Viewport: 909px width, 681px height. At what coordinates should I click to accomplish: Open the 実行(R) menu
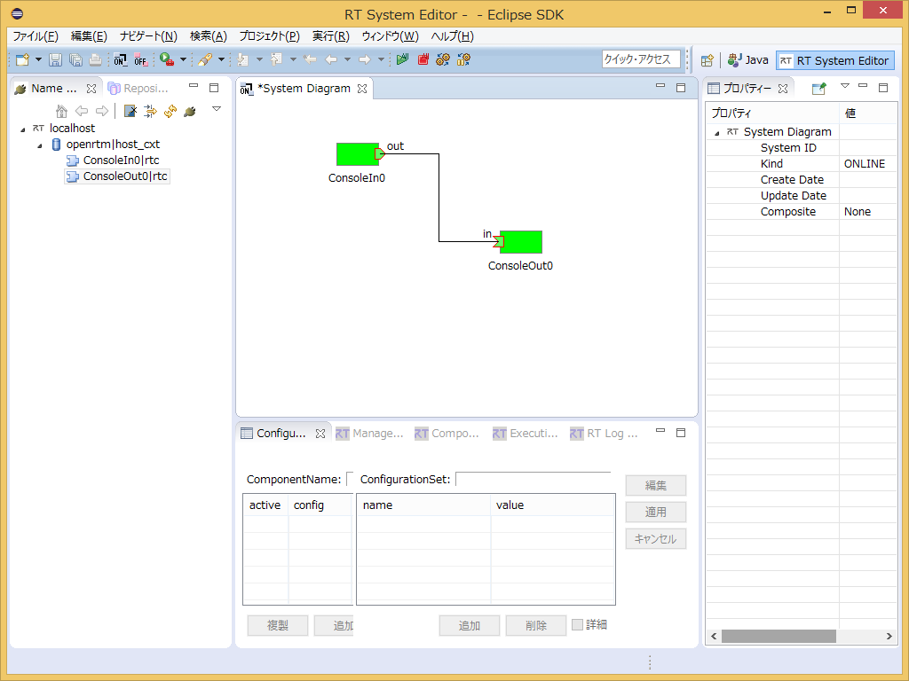[x=330, y=35]
